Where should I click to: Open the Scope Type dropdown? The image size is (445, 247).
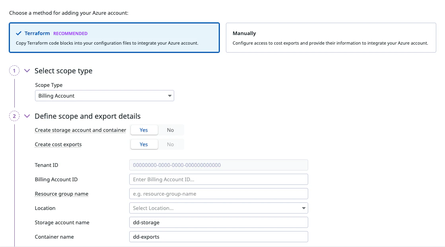105,96
